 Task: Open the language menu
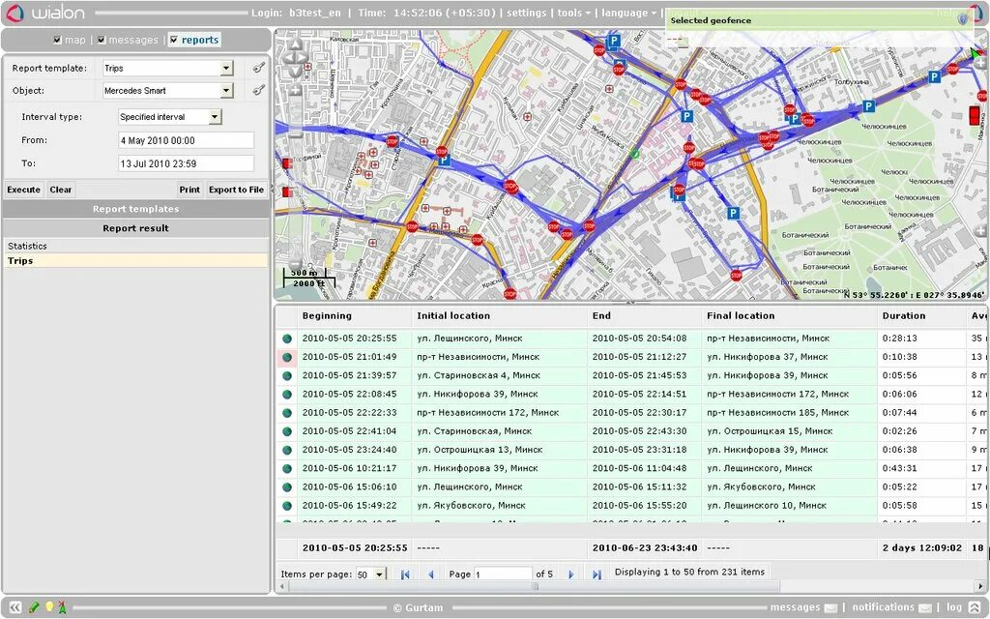(x=625, y=13)
